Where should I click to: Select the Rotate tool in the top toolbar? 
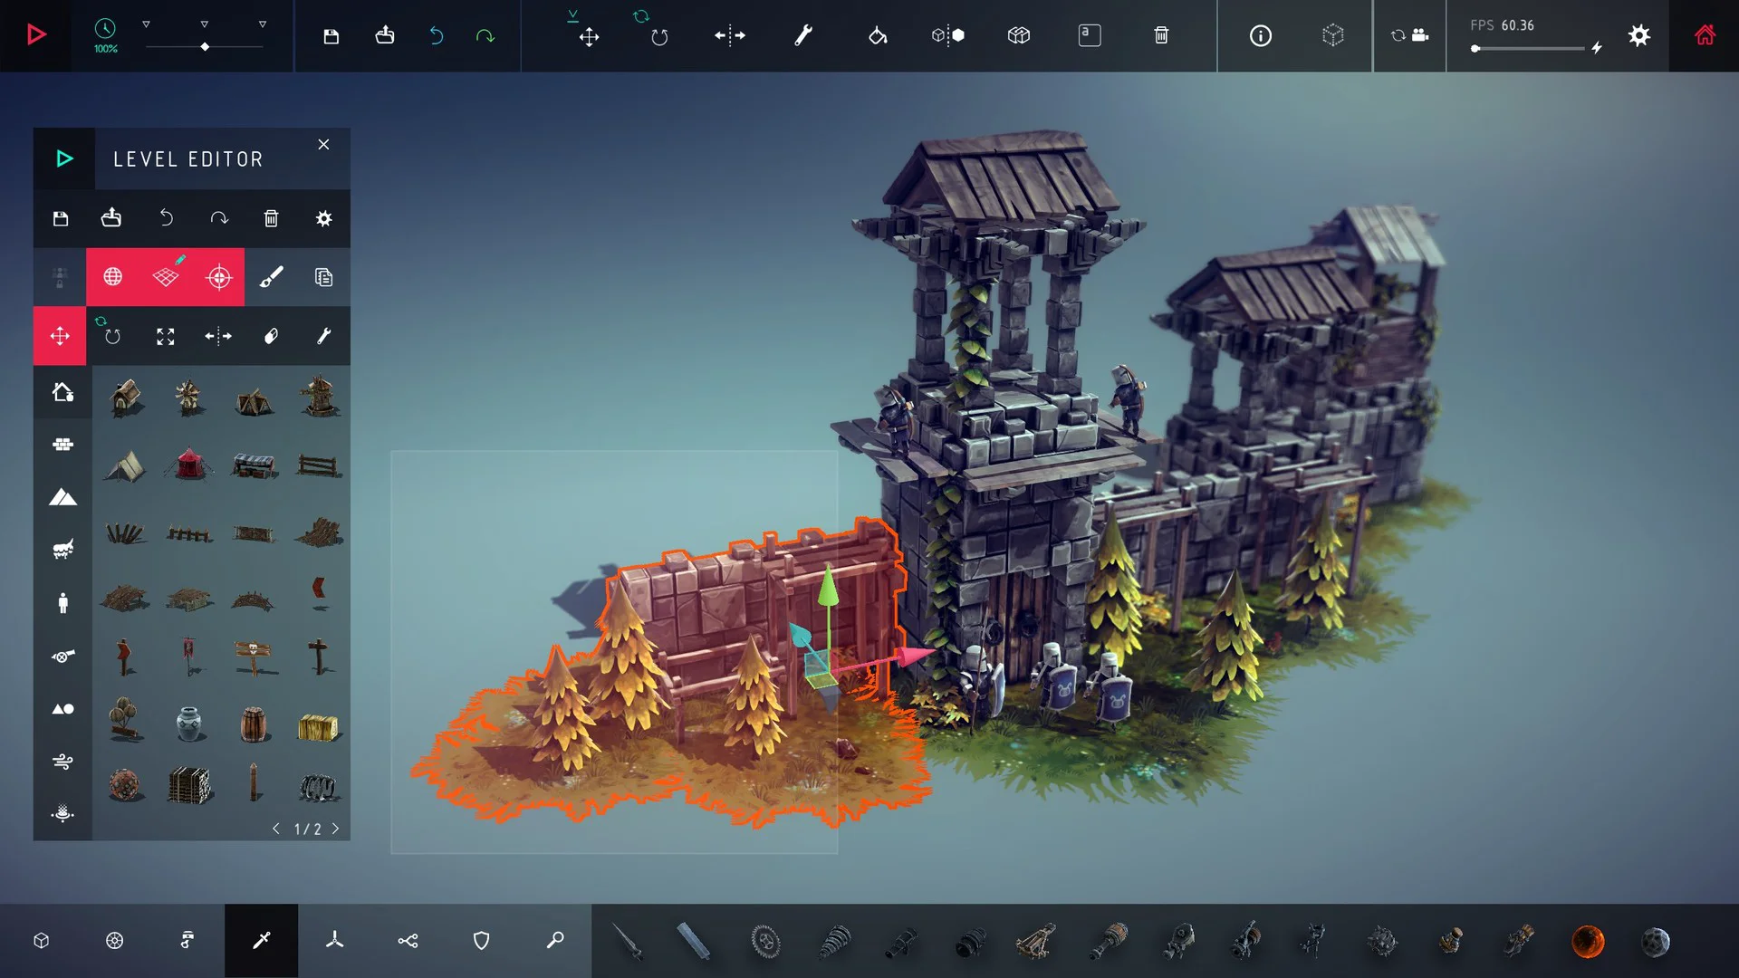click(658, 36)
